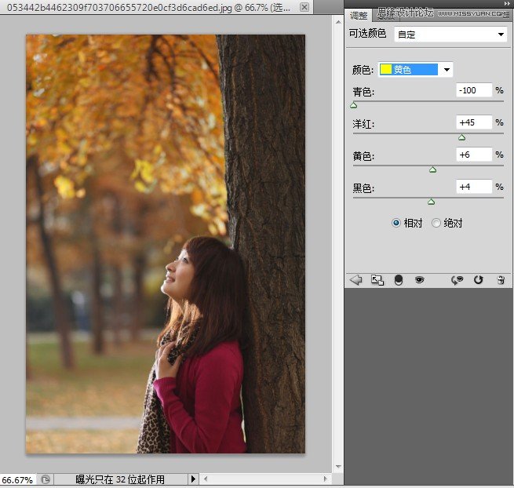Open status bar info options arrow
The width and height of the screenshot is (514, 488).
pyautogui.click(x=193, y=479)
